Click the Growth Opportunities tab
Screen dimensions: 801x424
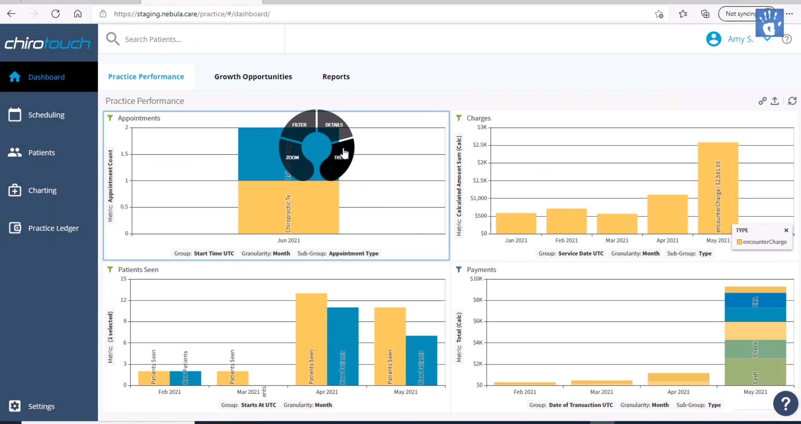[253, 76]
